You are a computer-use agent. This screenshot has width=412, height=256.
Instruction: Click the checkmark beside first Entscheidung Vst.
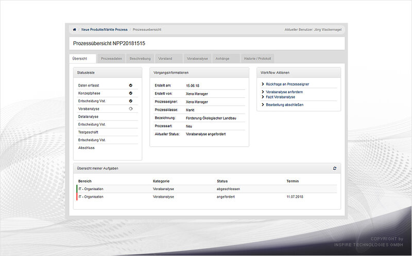[x=131, y=101]
